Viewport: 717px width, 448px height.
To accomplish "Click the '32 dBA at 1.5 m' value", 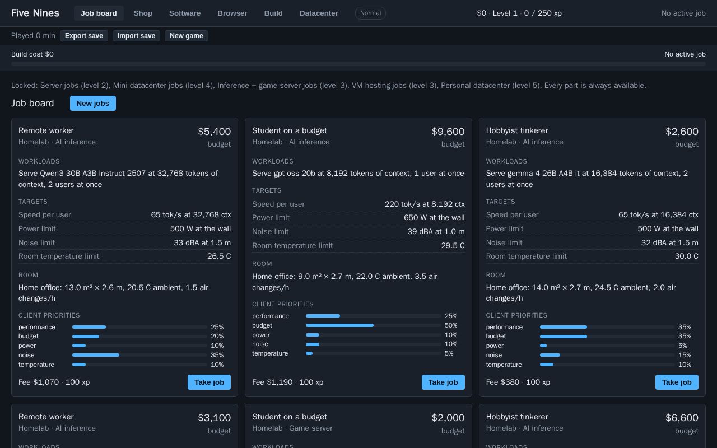I will 670,242.
